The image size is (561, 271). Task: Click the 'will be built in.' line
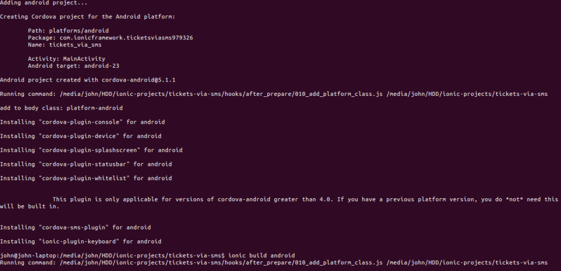coord(30,206)
